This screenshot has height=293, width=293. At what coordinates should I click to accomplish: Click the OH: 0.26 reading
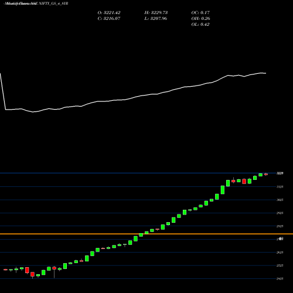(x=200, y=19)
